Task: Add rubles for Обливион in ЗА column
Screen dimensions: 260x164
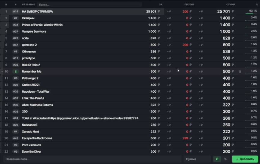Action: [169, 52]
